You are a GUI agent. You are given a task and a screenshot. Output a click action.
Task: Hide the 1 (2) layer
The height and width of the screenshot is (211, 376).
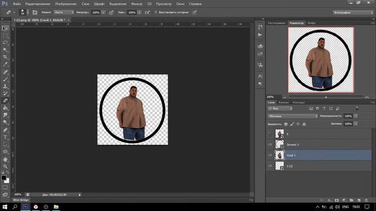pyautogui.click(x=270, y=166)
